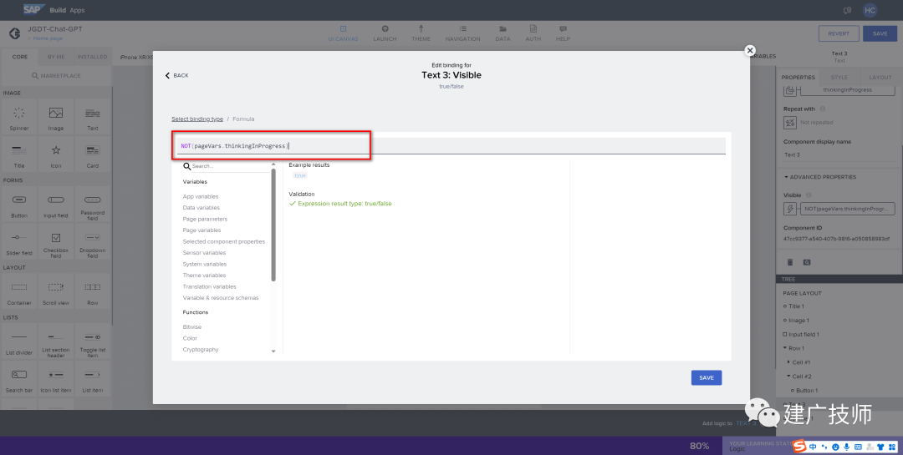Open the MARKETPLACE search
This screenshot has width=903, height=455.
coord(56,76)
